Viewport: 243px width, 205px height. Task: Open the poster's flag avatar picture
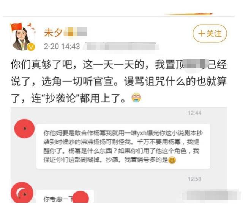(23, 37)
